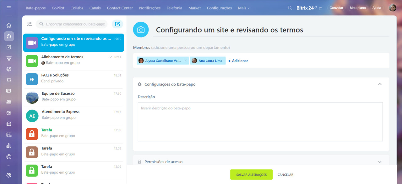Click the Bitrix24 logo
402x184 pixels.
[305, 8]
